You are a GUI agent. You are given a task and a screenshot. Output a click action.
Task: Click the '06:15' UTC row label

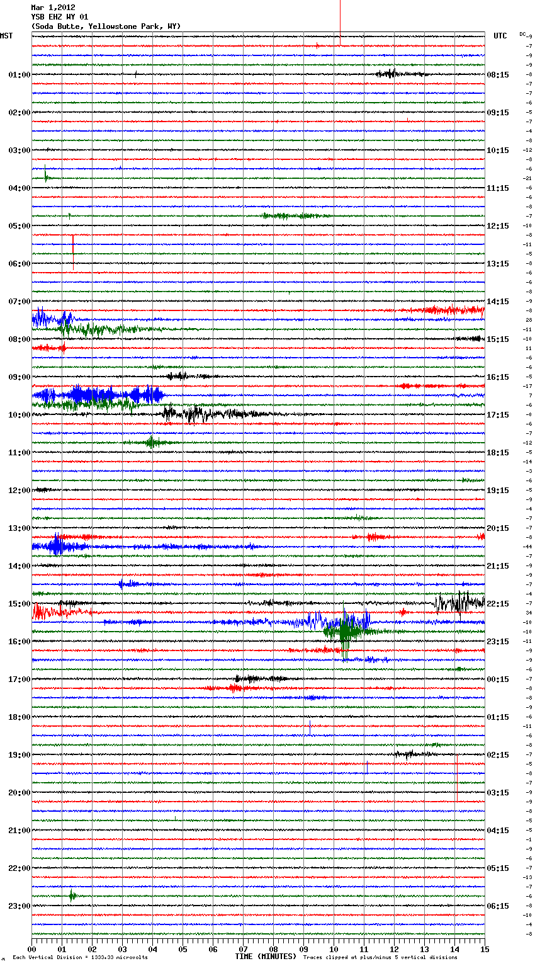[x=498, y=906]
